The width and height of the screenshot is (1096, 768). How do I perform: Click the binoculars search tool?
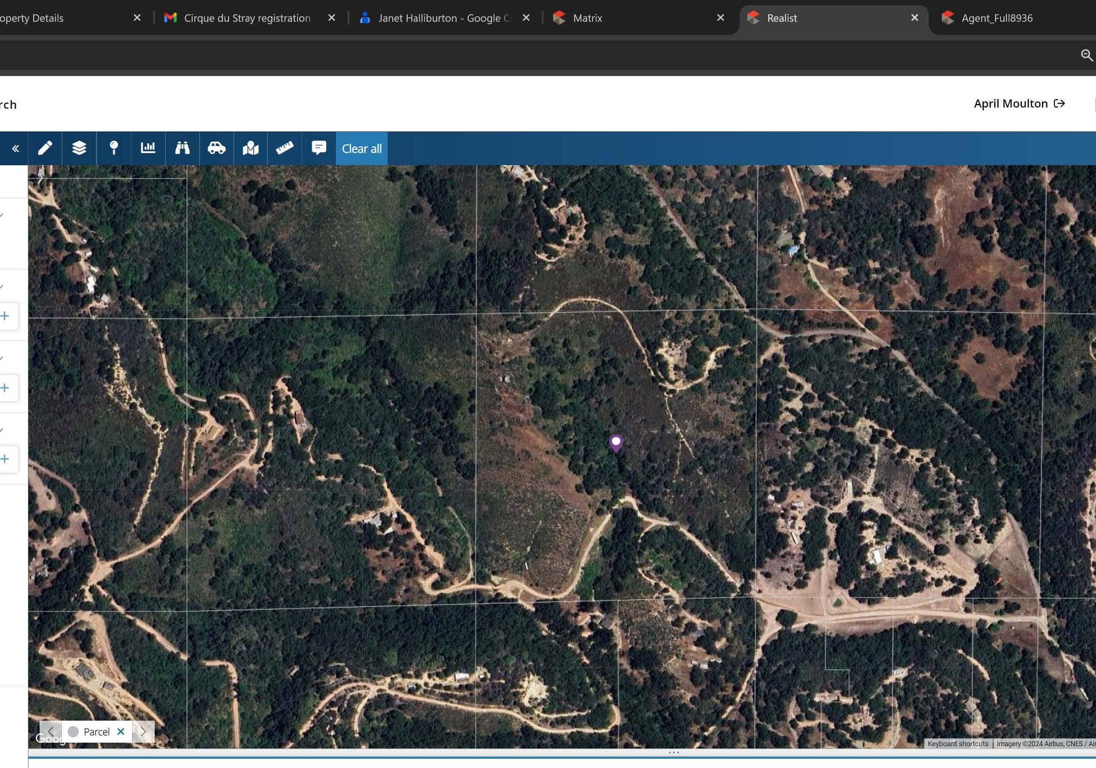point(182,149)
